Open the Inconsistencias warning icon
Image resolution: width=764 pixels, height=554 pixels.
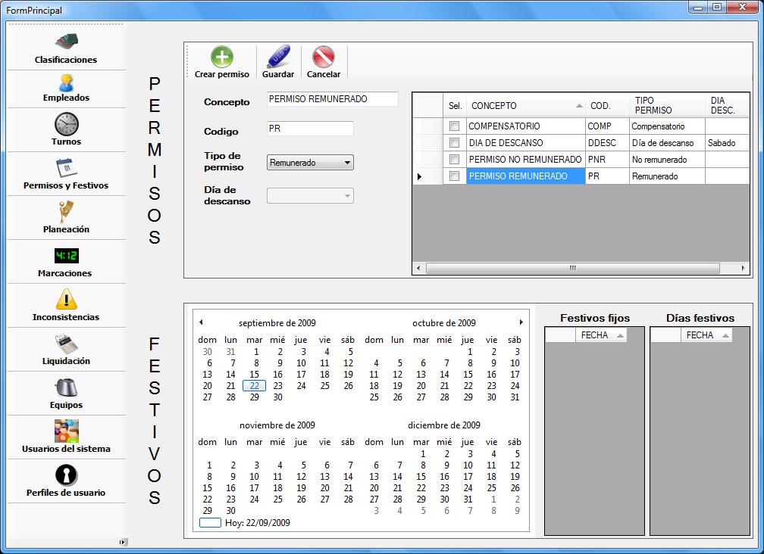(66, 299)
